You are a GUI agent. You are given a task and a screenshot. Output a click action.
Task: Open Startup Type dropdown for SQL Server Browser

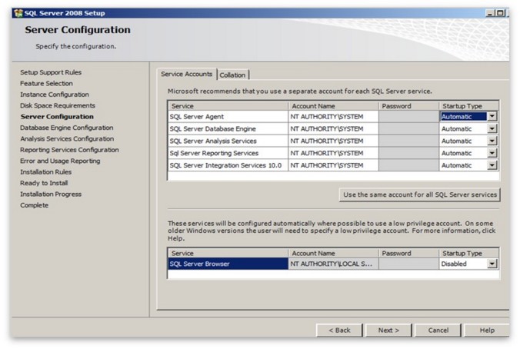pyautogui.click(x=492, y=264)
